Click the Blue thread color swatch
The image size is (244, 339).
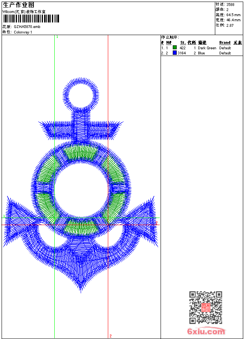coord(175,53)
